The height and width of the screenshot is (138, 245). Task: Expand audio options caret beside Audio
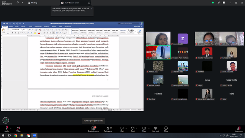[11, 128]
